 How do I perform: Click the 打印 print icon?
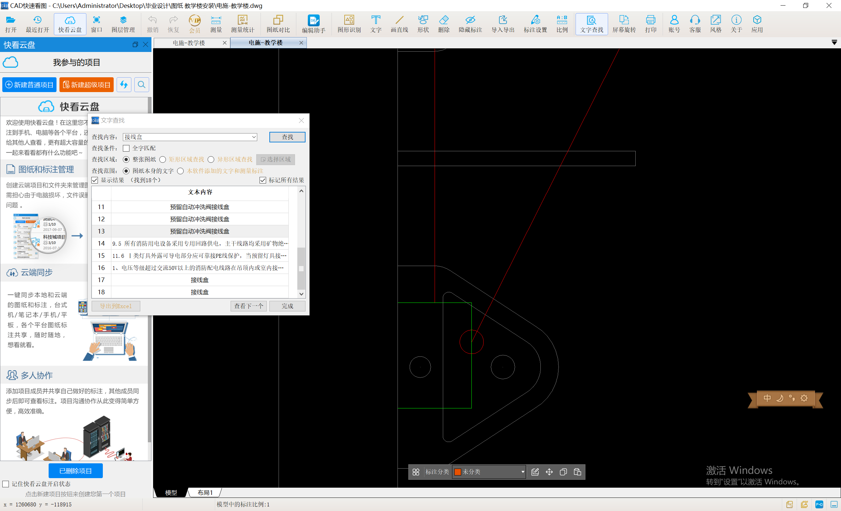[x=650, y=24]
